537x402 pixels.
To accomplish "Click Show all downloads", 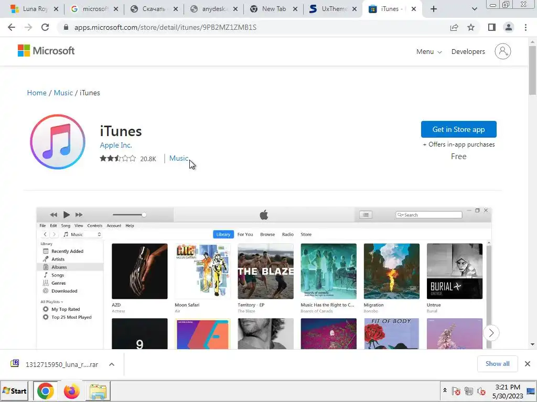I will click(497, 364).
